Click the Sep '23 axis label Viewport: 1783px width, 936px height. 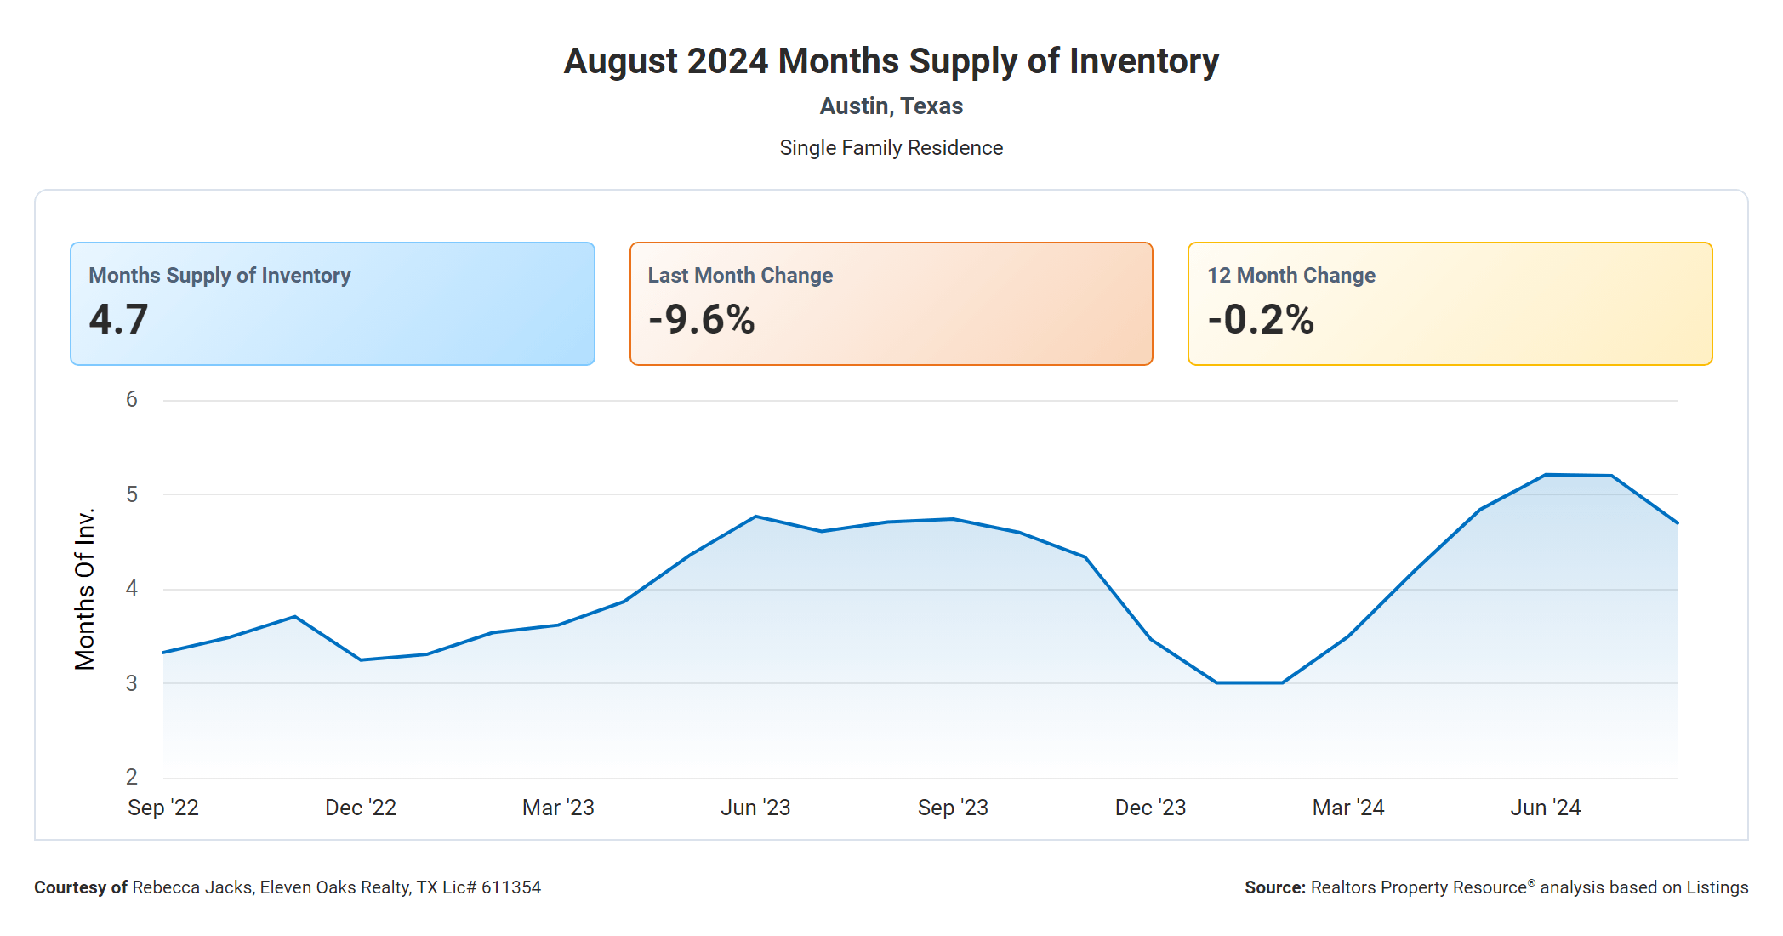click(953, 808)
